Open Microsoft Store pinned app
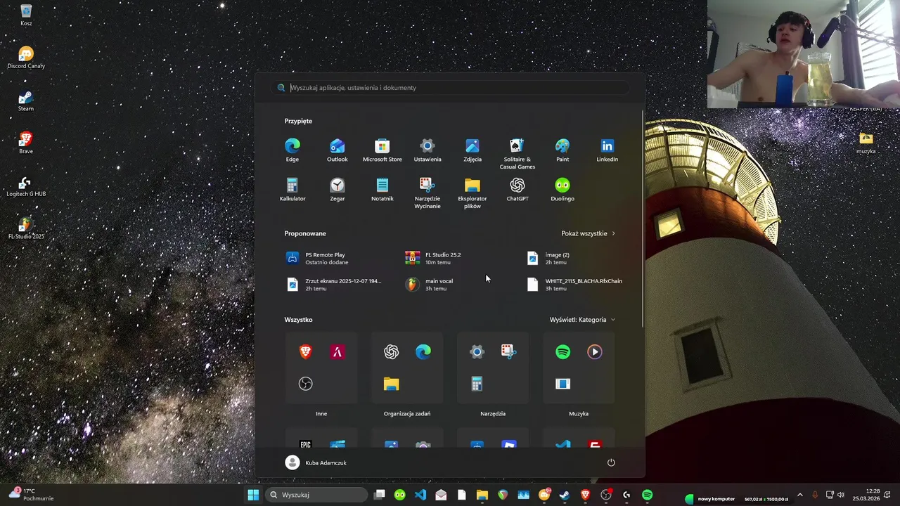 (x=382, y=150)
